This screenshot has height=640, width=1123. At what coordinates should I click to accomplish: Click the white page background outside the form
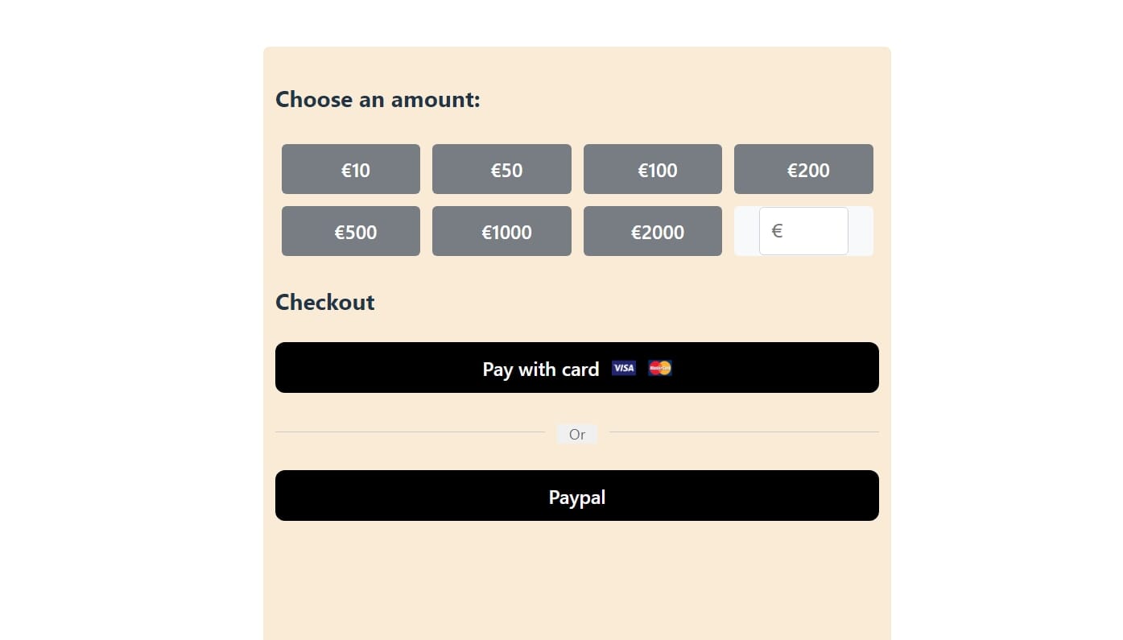pos(1006,322)
